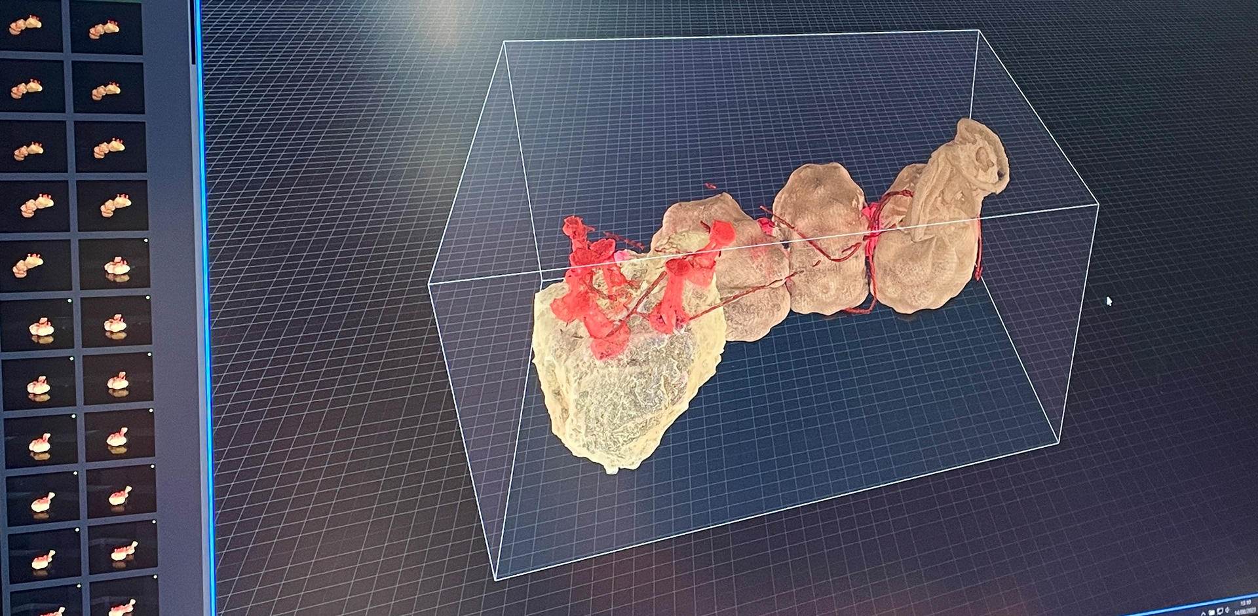Open the third-row right model thumbnail
This screenshot has height=616, width=1258.
tap(110, 147)
